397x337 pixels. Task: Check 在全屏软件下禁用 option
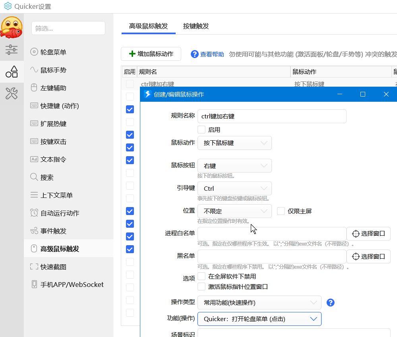201,276
